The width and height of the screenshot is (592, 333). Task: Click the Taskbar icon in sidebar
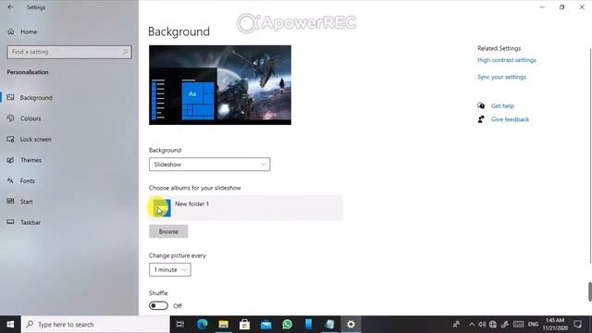point(10,222)
